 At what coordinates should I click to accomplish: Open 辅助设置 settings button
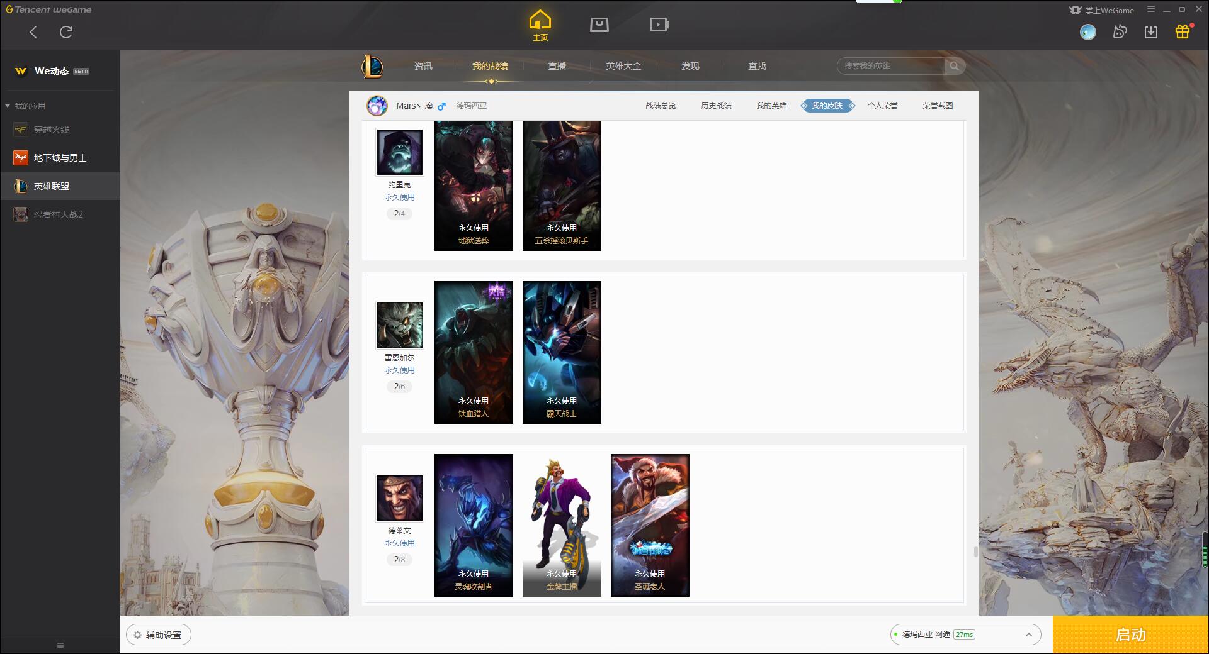tap(159, 635)
